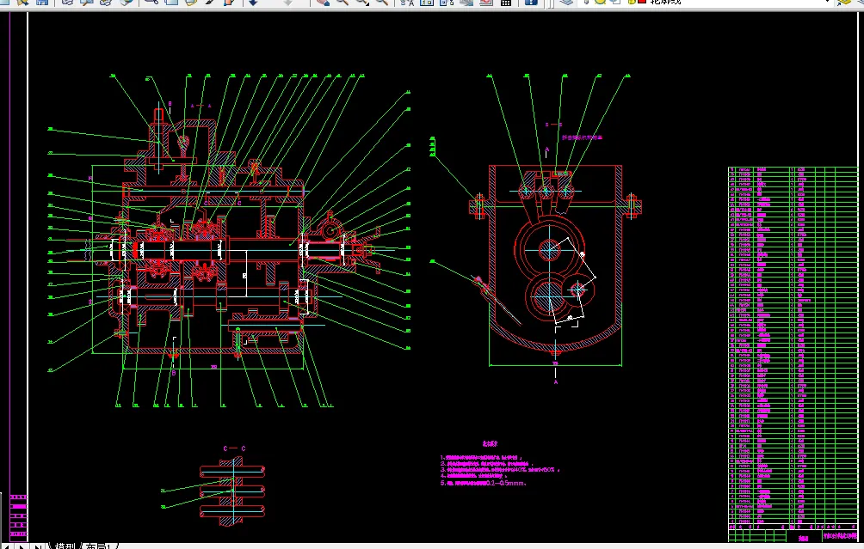
Task: Toggle viewport freeze for current layer
Action: point(614,3)
